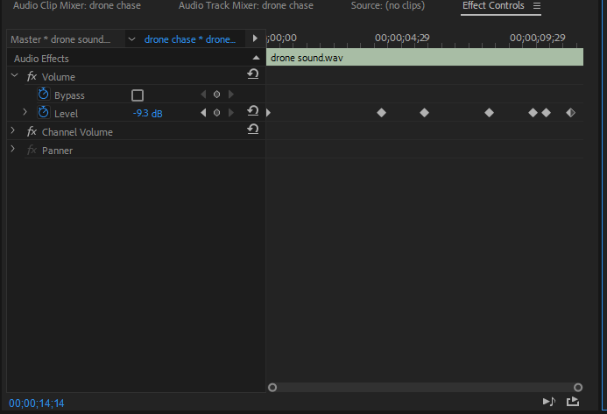Toggle Channel Volume fx effect

[x=32, y=131]
